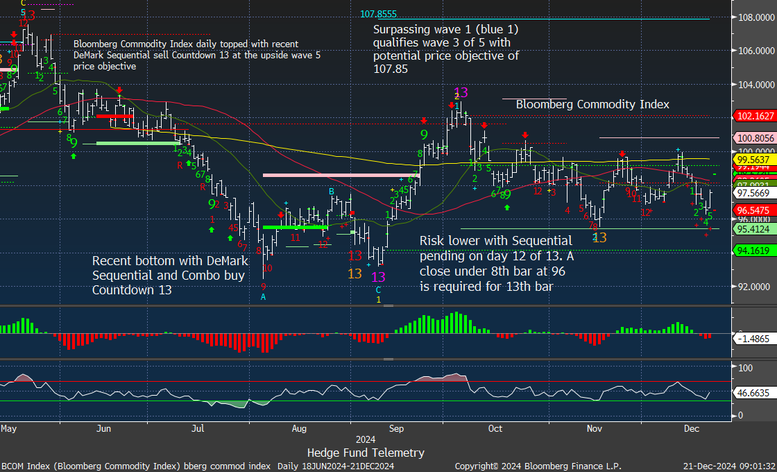Click the 'Hedge Fund Telemetry' caption
This screenshot has height=472, width=777.
pyautogui.click(x=366, y=453)
